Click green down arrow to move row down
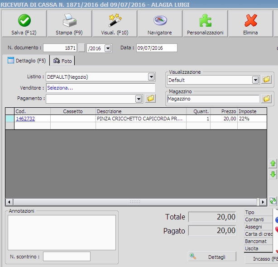 (x=273, y=174)
